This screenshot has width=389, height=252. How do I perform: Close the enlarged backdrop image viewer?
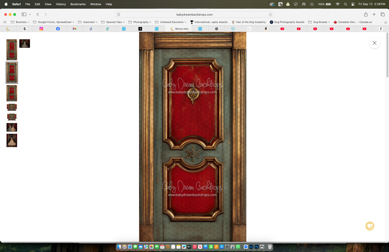(374, 43)
